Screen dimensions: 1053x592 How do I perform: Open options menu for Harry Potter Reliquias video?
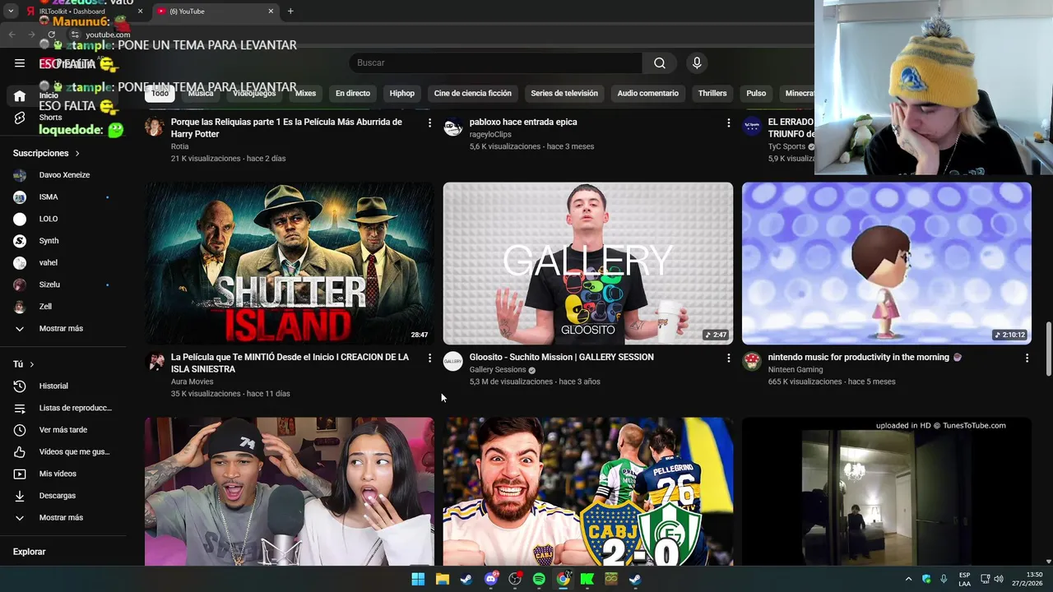429,123
